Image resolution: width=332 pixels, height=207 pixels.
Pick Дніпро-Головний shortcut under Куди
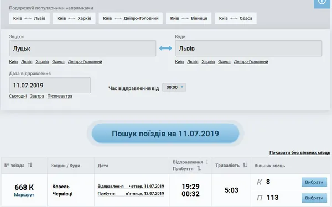[251, 62]
